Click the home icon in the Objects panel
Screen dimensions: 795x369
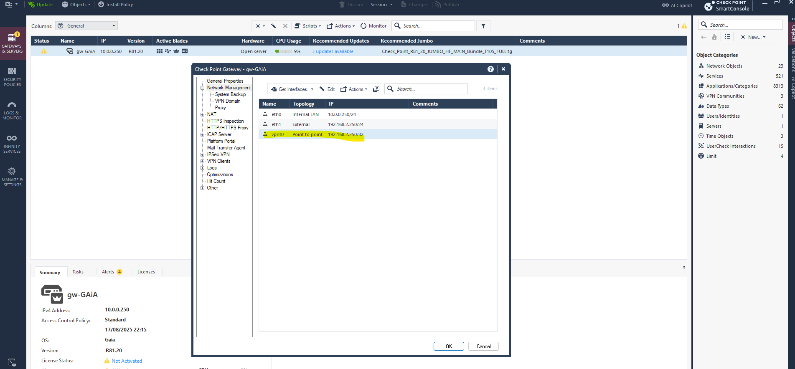(714, 37)
